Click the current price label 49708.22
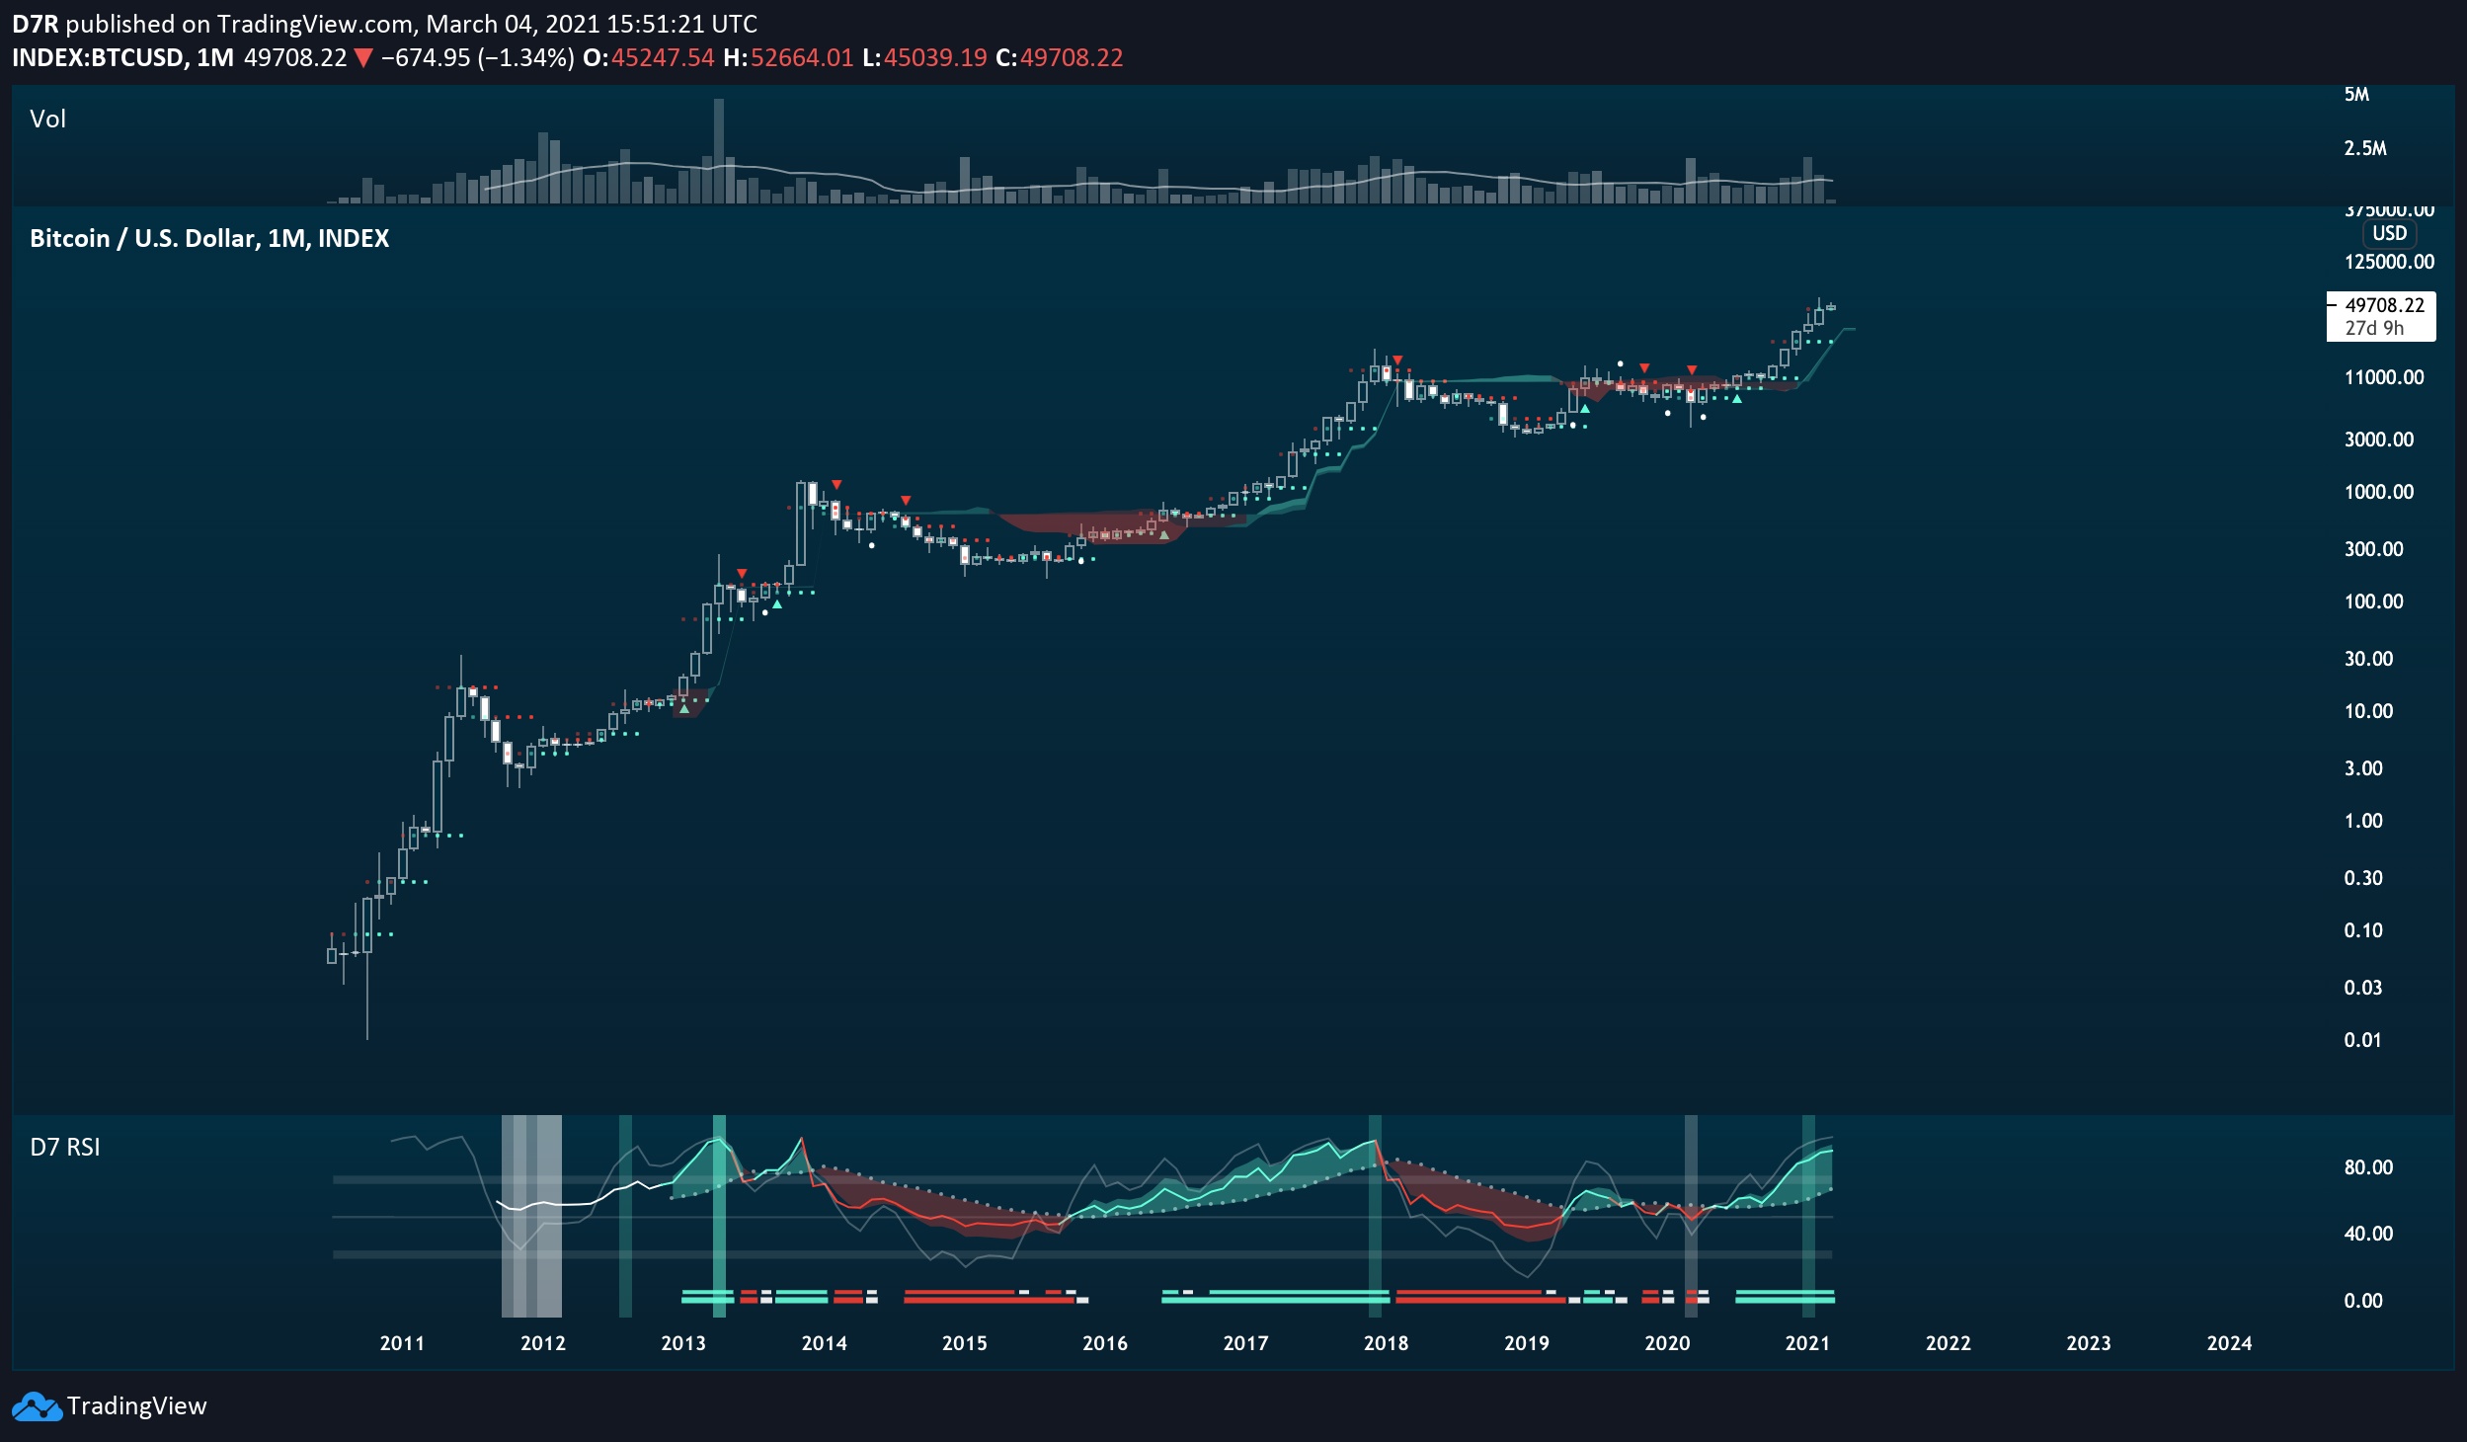 click(x=2384, y=305)
